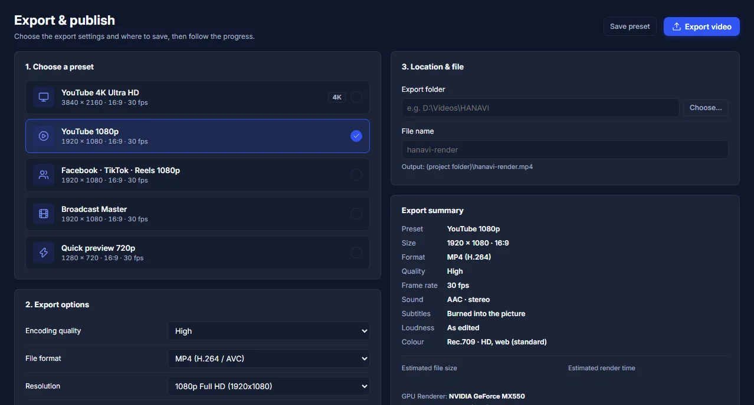754x405 pixels.
Task: Click the Export folder input field
Action: point(540,108)
